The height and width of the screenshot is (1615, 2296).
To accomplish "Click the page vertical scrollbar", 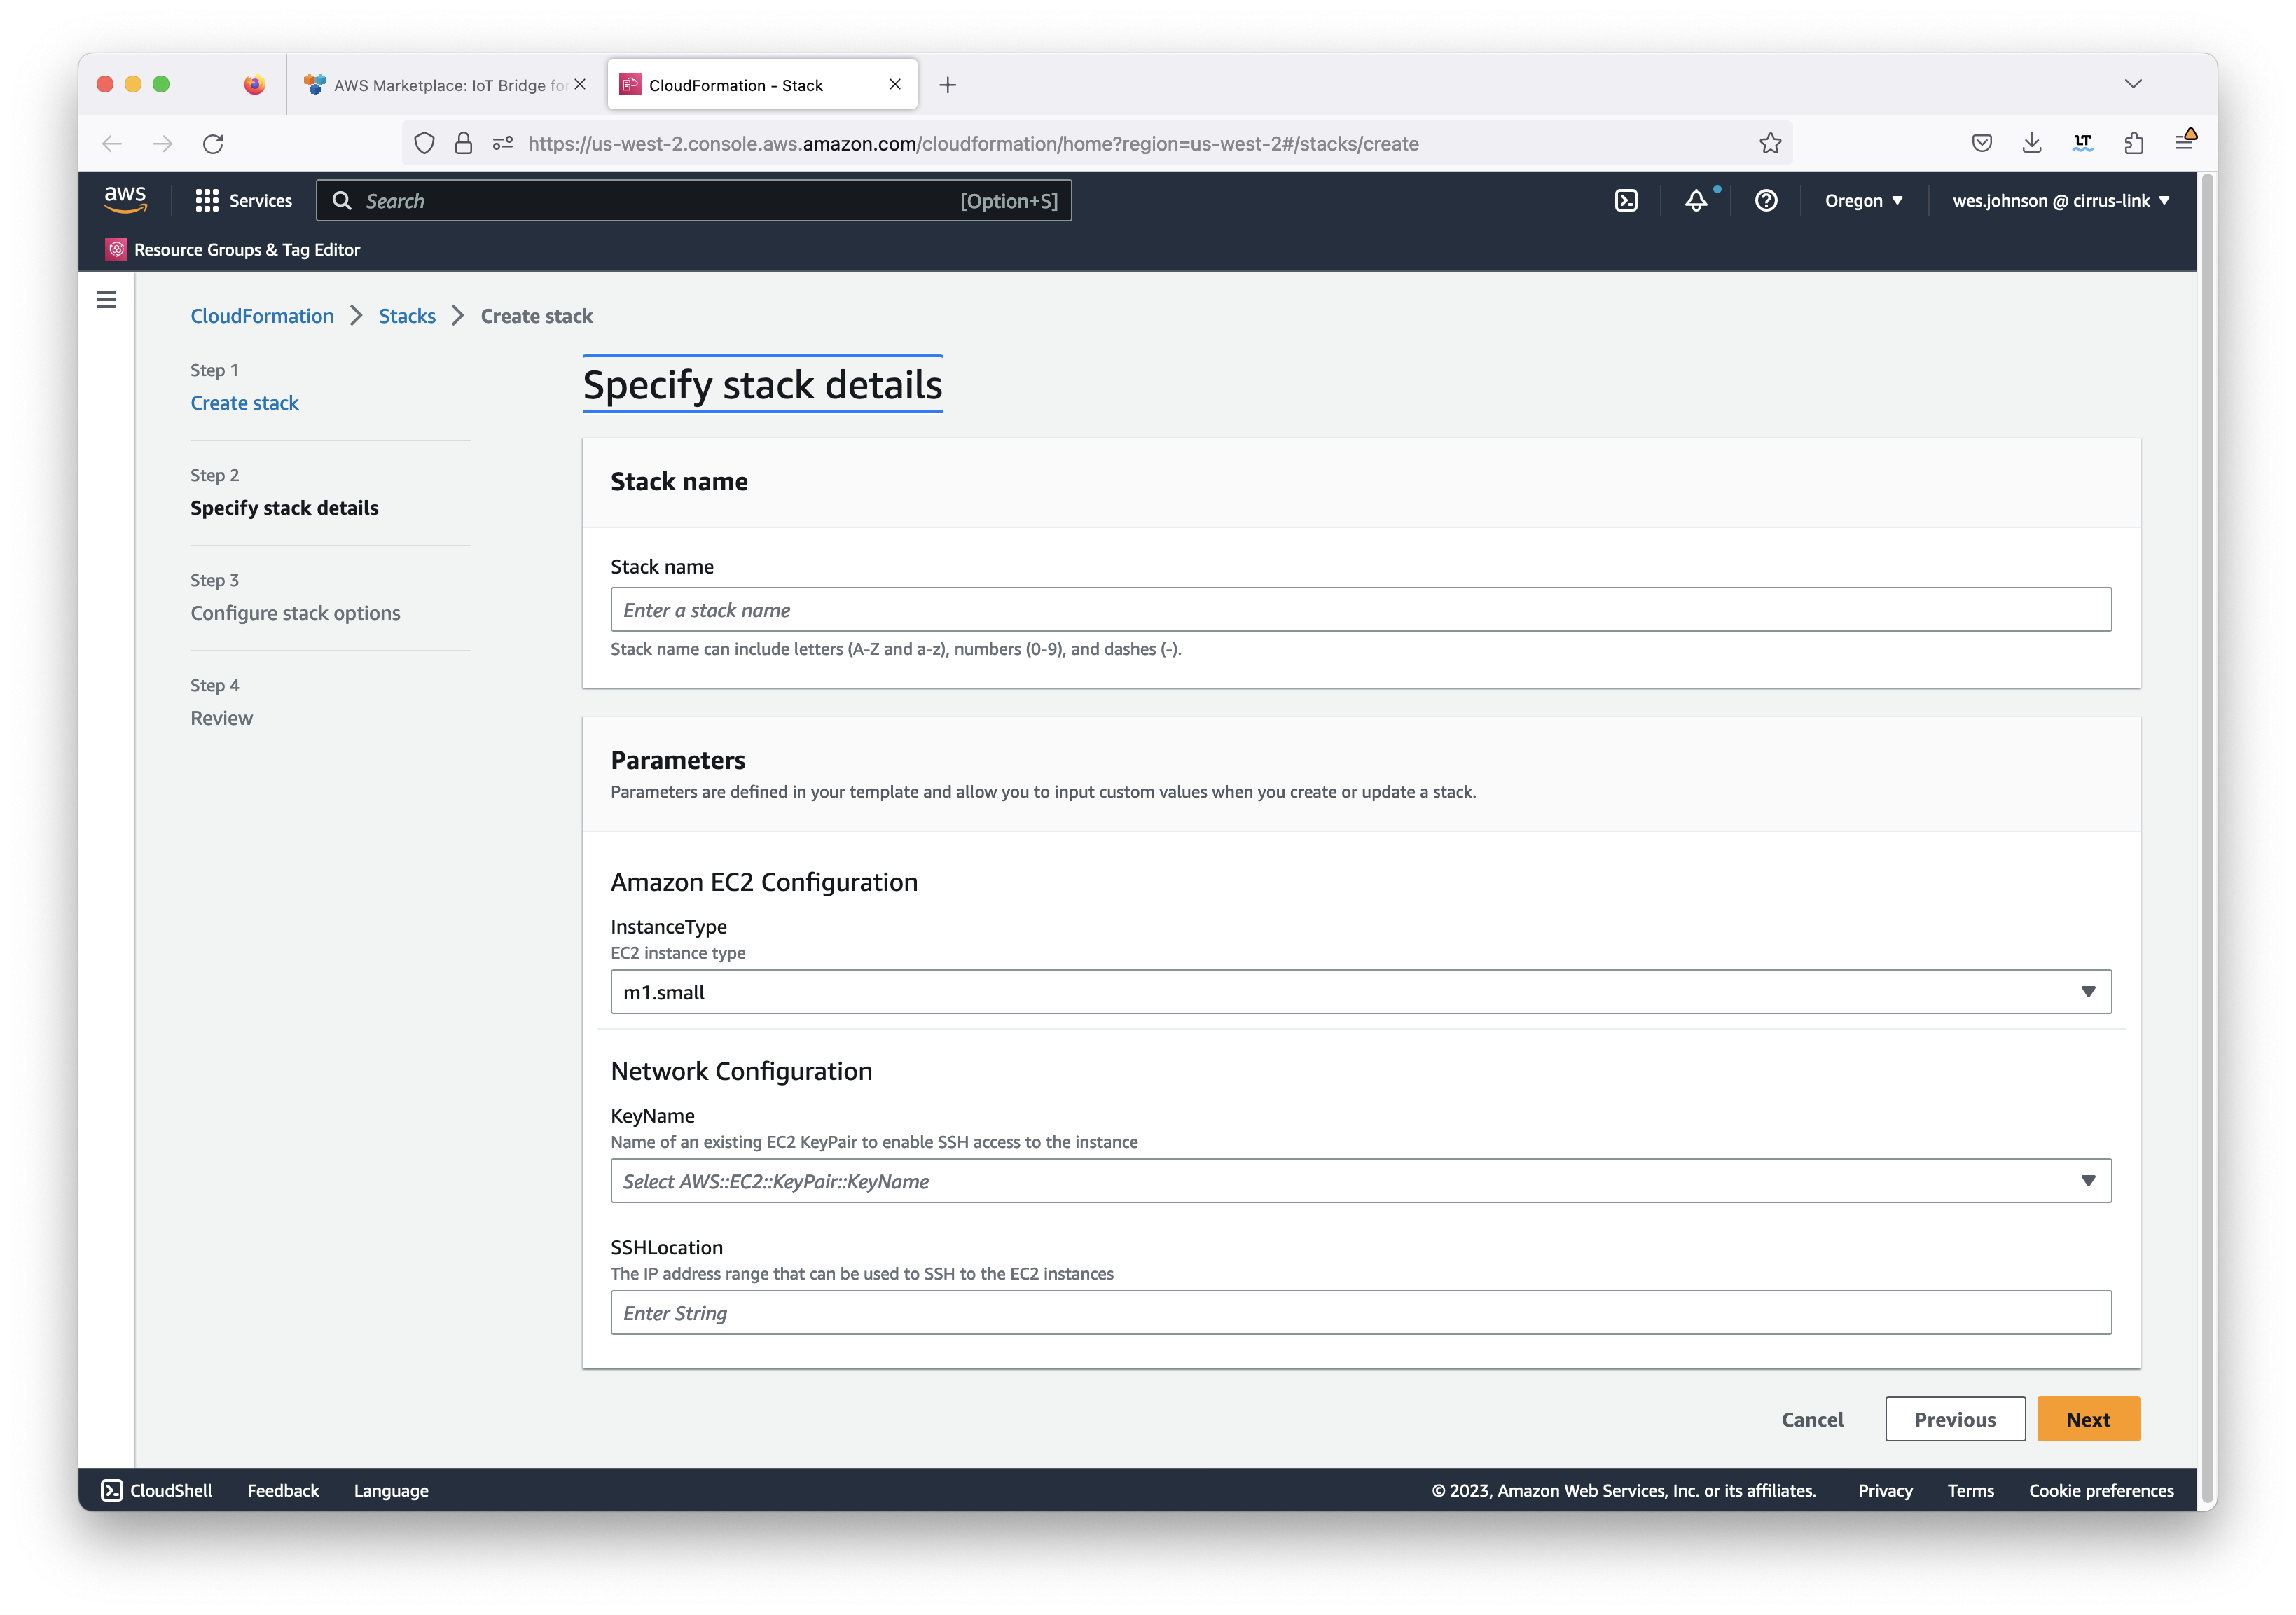I will coord(2207,839).
